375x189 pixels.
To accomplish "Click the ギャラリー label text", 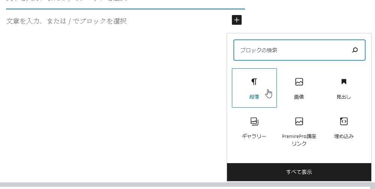I will tap(254, 136).
